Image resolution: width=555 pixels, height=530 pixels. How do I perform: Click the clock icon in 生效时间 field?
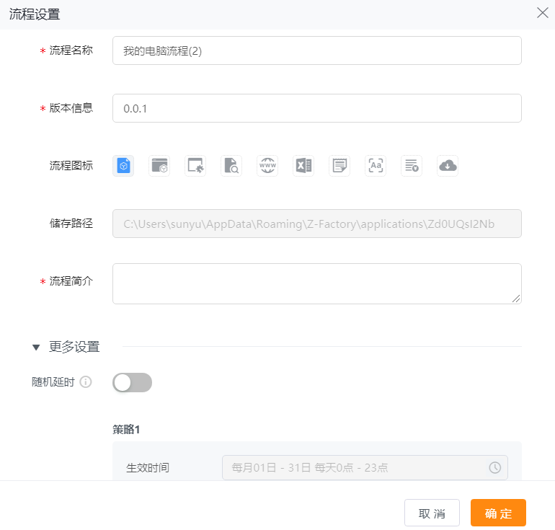click(495, 467)
